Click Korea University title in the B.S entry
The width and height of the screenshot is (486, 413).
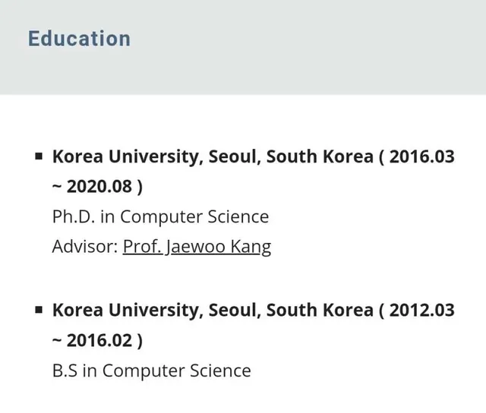coord(125,311)
